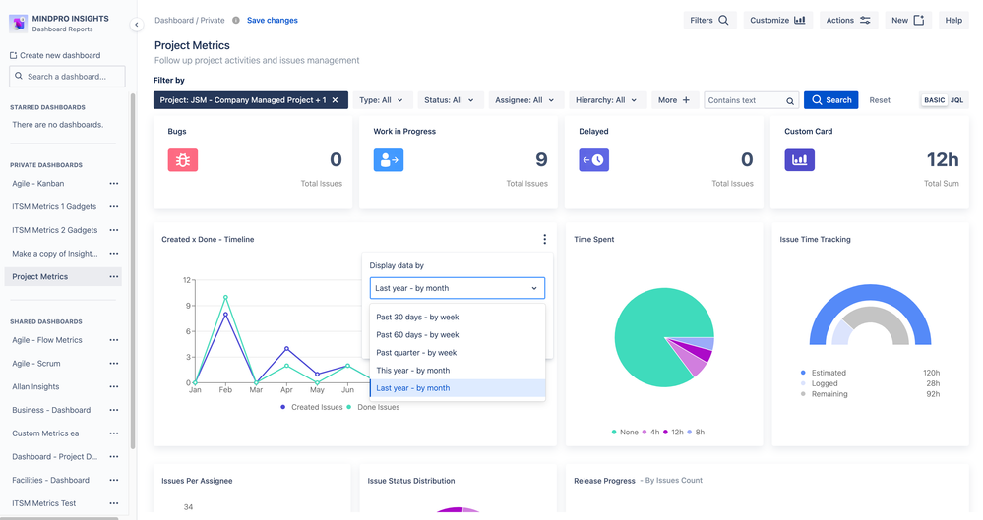The image size is (983, 520).
Task: Click the New dashboard button in top bar
Action: pyautogui.click(x=908, y=20)
